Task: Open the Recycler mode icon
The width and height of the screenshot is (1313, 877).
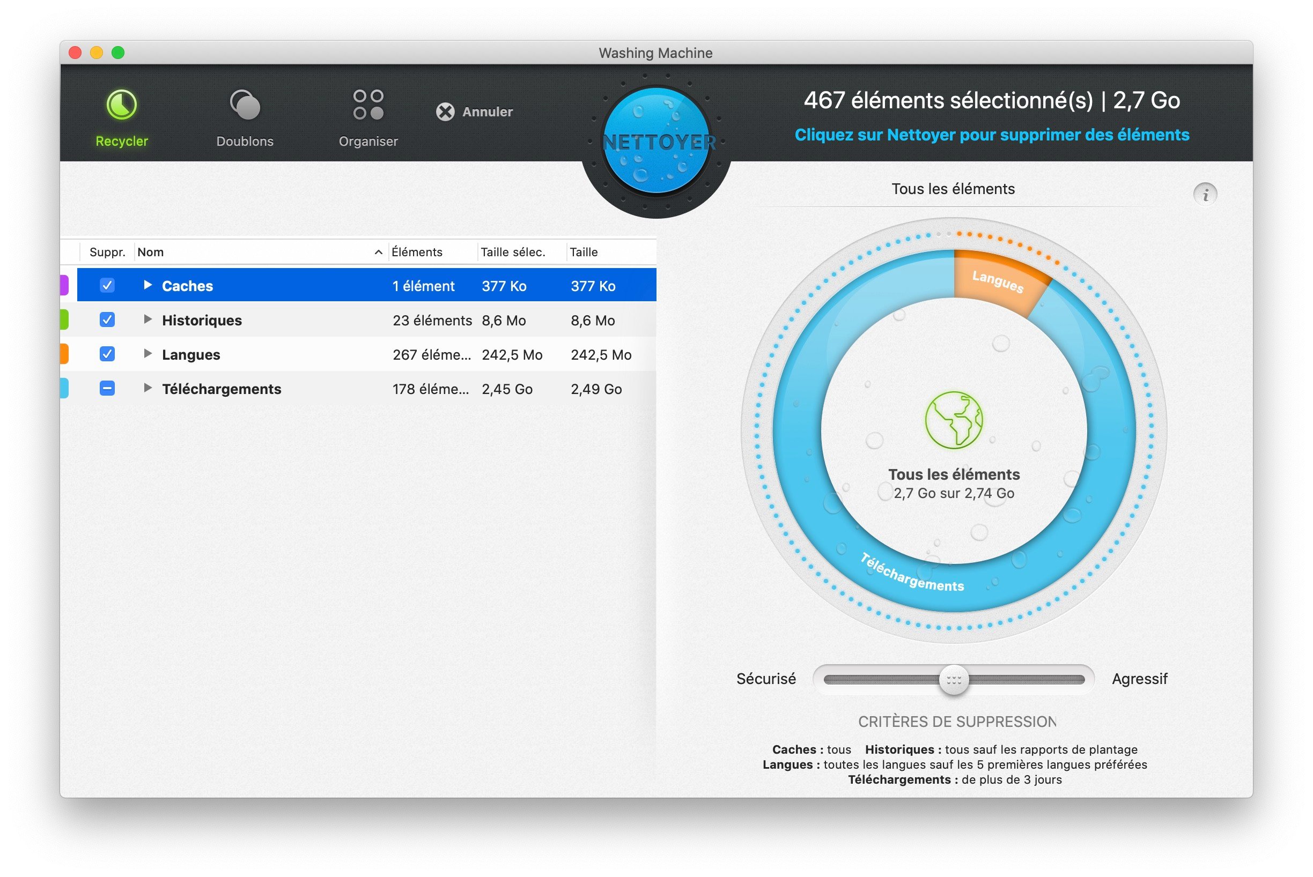Action: pos(121,105)
